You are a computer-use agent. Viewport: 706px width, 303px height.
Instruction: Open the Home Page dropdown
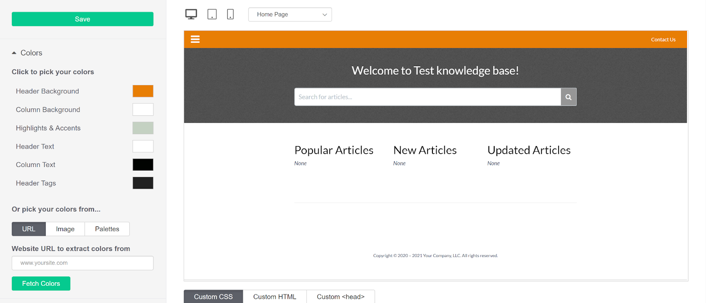(x=290, y=15)
